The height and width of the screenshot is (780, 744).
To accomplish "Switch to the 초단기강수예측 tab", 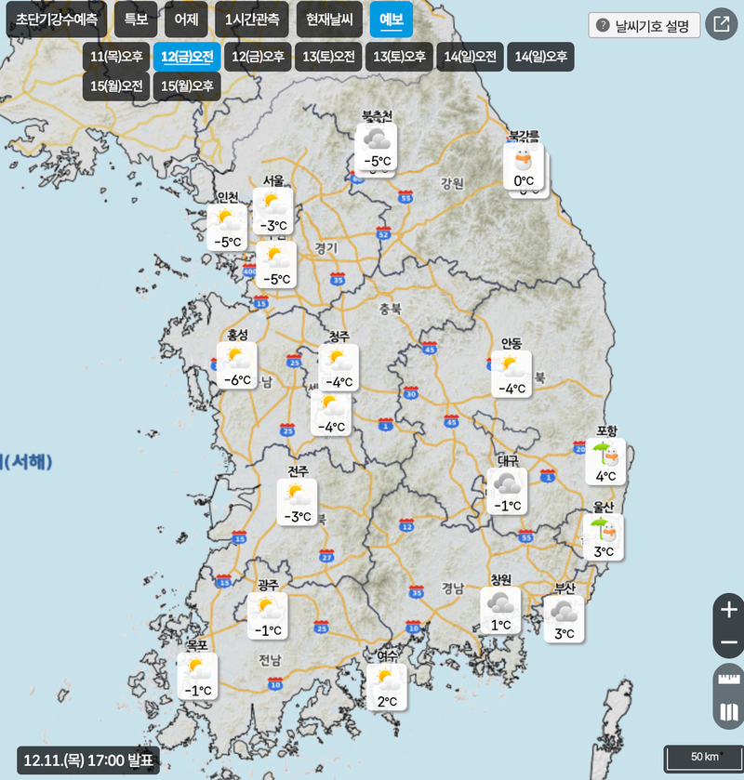I will pos(57,20).
